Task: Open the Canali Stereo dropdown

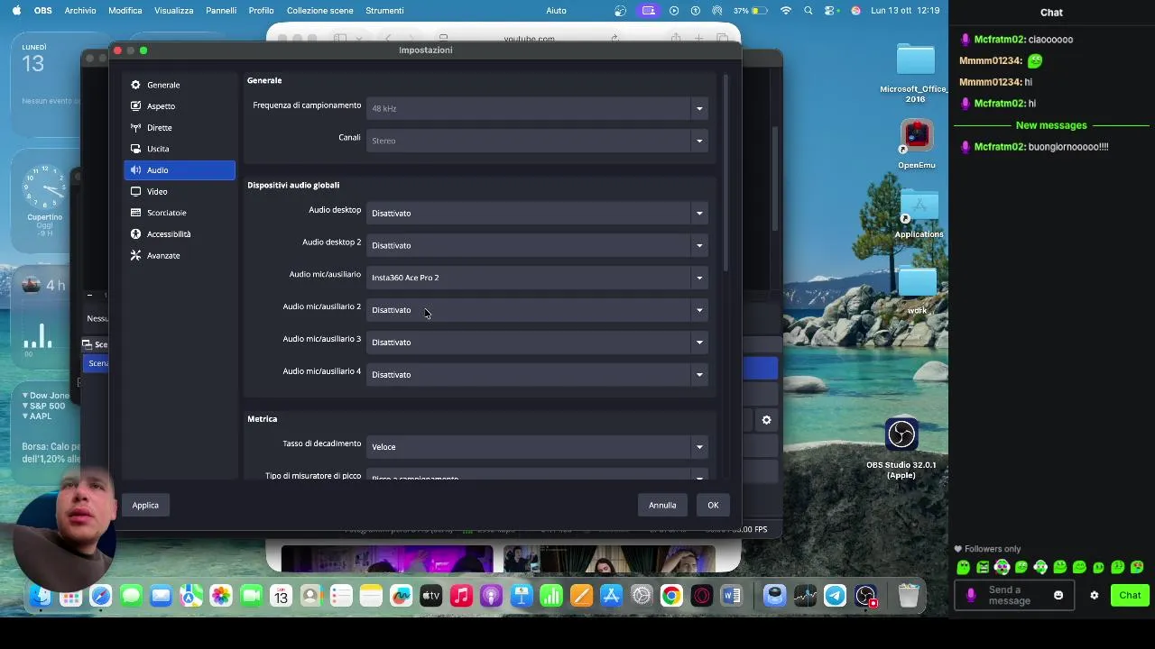Action: tap(537, 141)
